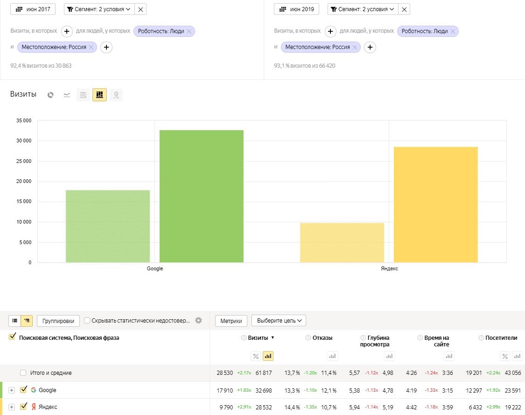Show help for Отказы metric
This screenshot has width=525, height=415.
pyautogui.click(x=308, y=338)
